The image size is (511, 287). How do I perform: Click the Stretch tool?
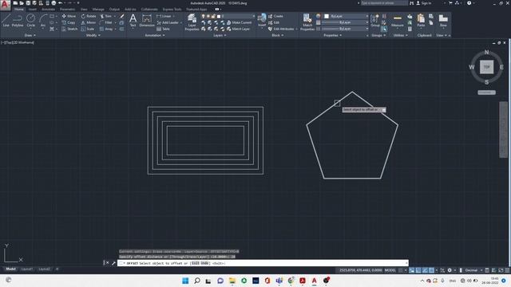click(x=69, y=29)
